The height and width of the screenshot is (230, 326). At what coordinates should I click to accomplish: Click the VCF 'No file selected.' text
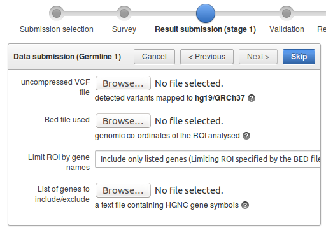click(189, 83)
